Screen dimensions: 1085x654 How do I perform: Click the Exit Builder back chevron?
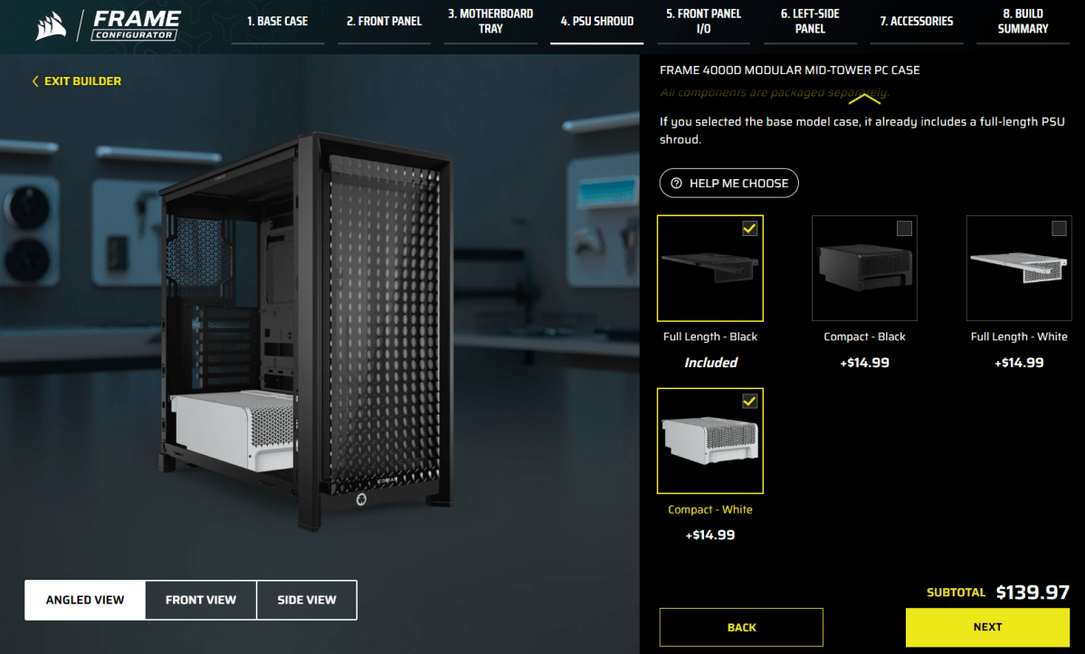(x=35, y=81)
